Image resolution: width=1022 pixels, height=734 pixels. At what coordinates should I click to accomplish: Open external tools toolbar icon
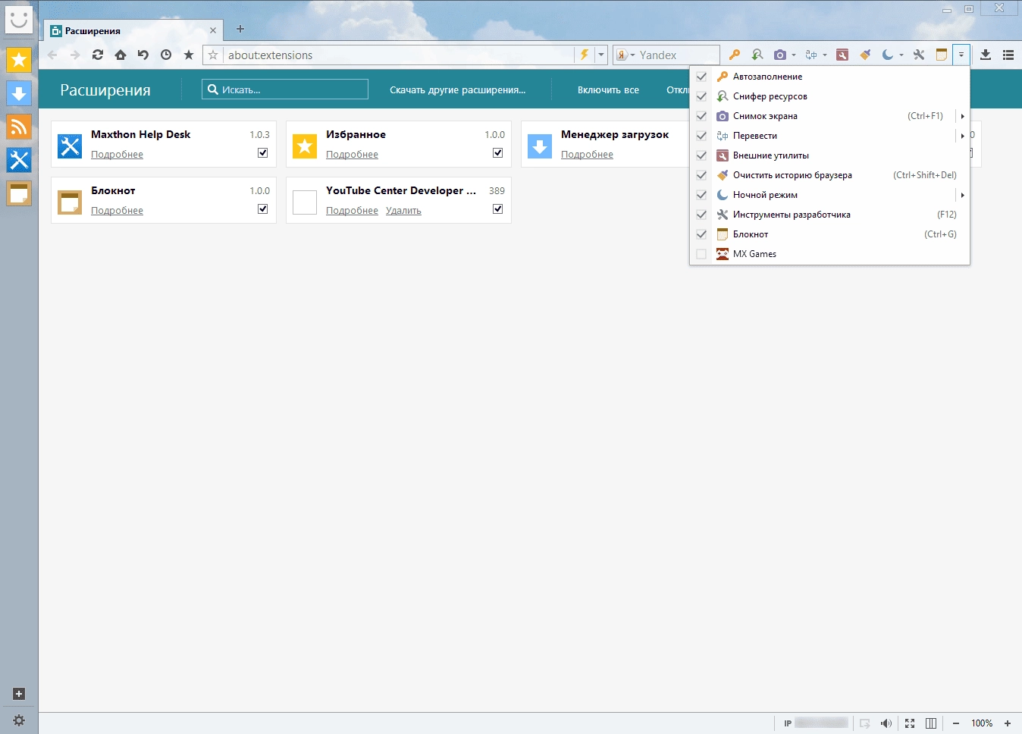[x=842, y=55]
